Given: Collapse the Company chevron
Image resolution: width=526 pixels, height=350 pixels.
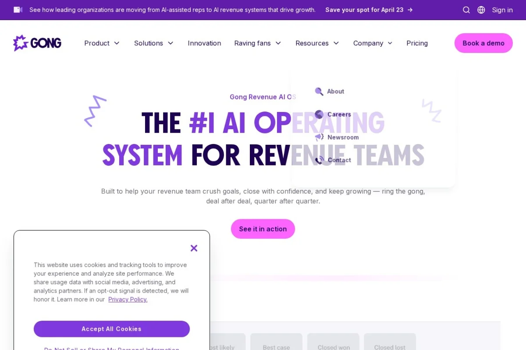Looking at the screenshot, I should [x=390, y=43].
